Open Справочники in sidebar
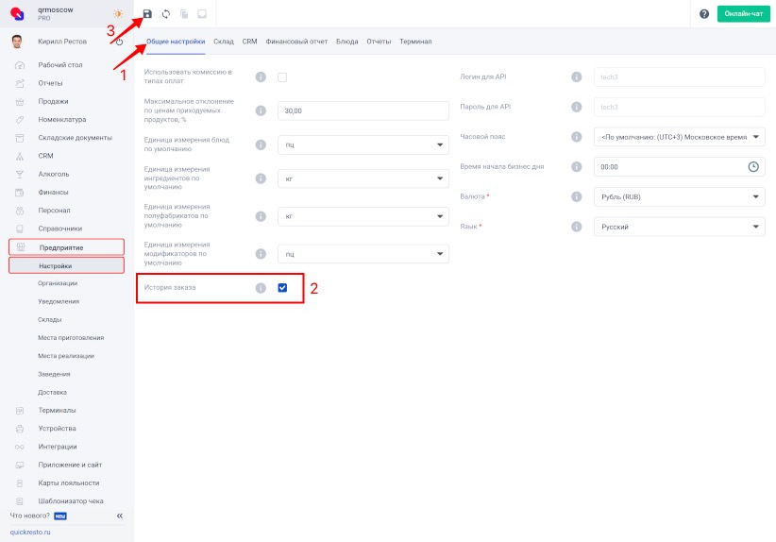Image resolution: width=776 pixels, height=542 pixels. (59, 229)
